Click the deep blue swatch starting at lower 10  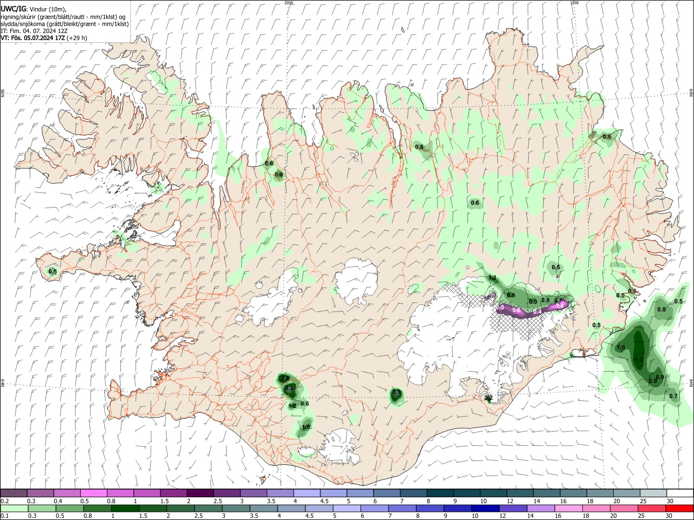click(x=486, y=508)
